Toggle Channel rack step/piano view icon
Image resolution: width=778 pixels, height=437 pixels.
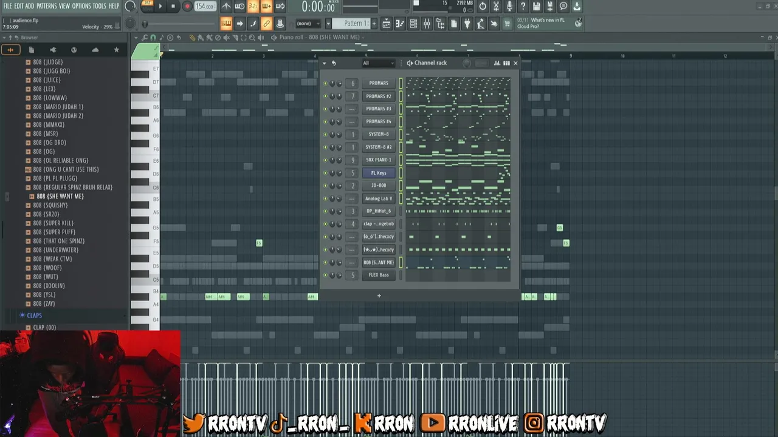click(x=506, y=63)
